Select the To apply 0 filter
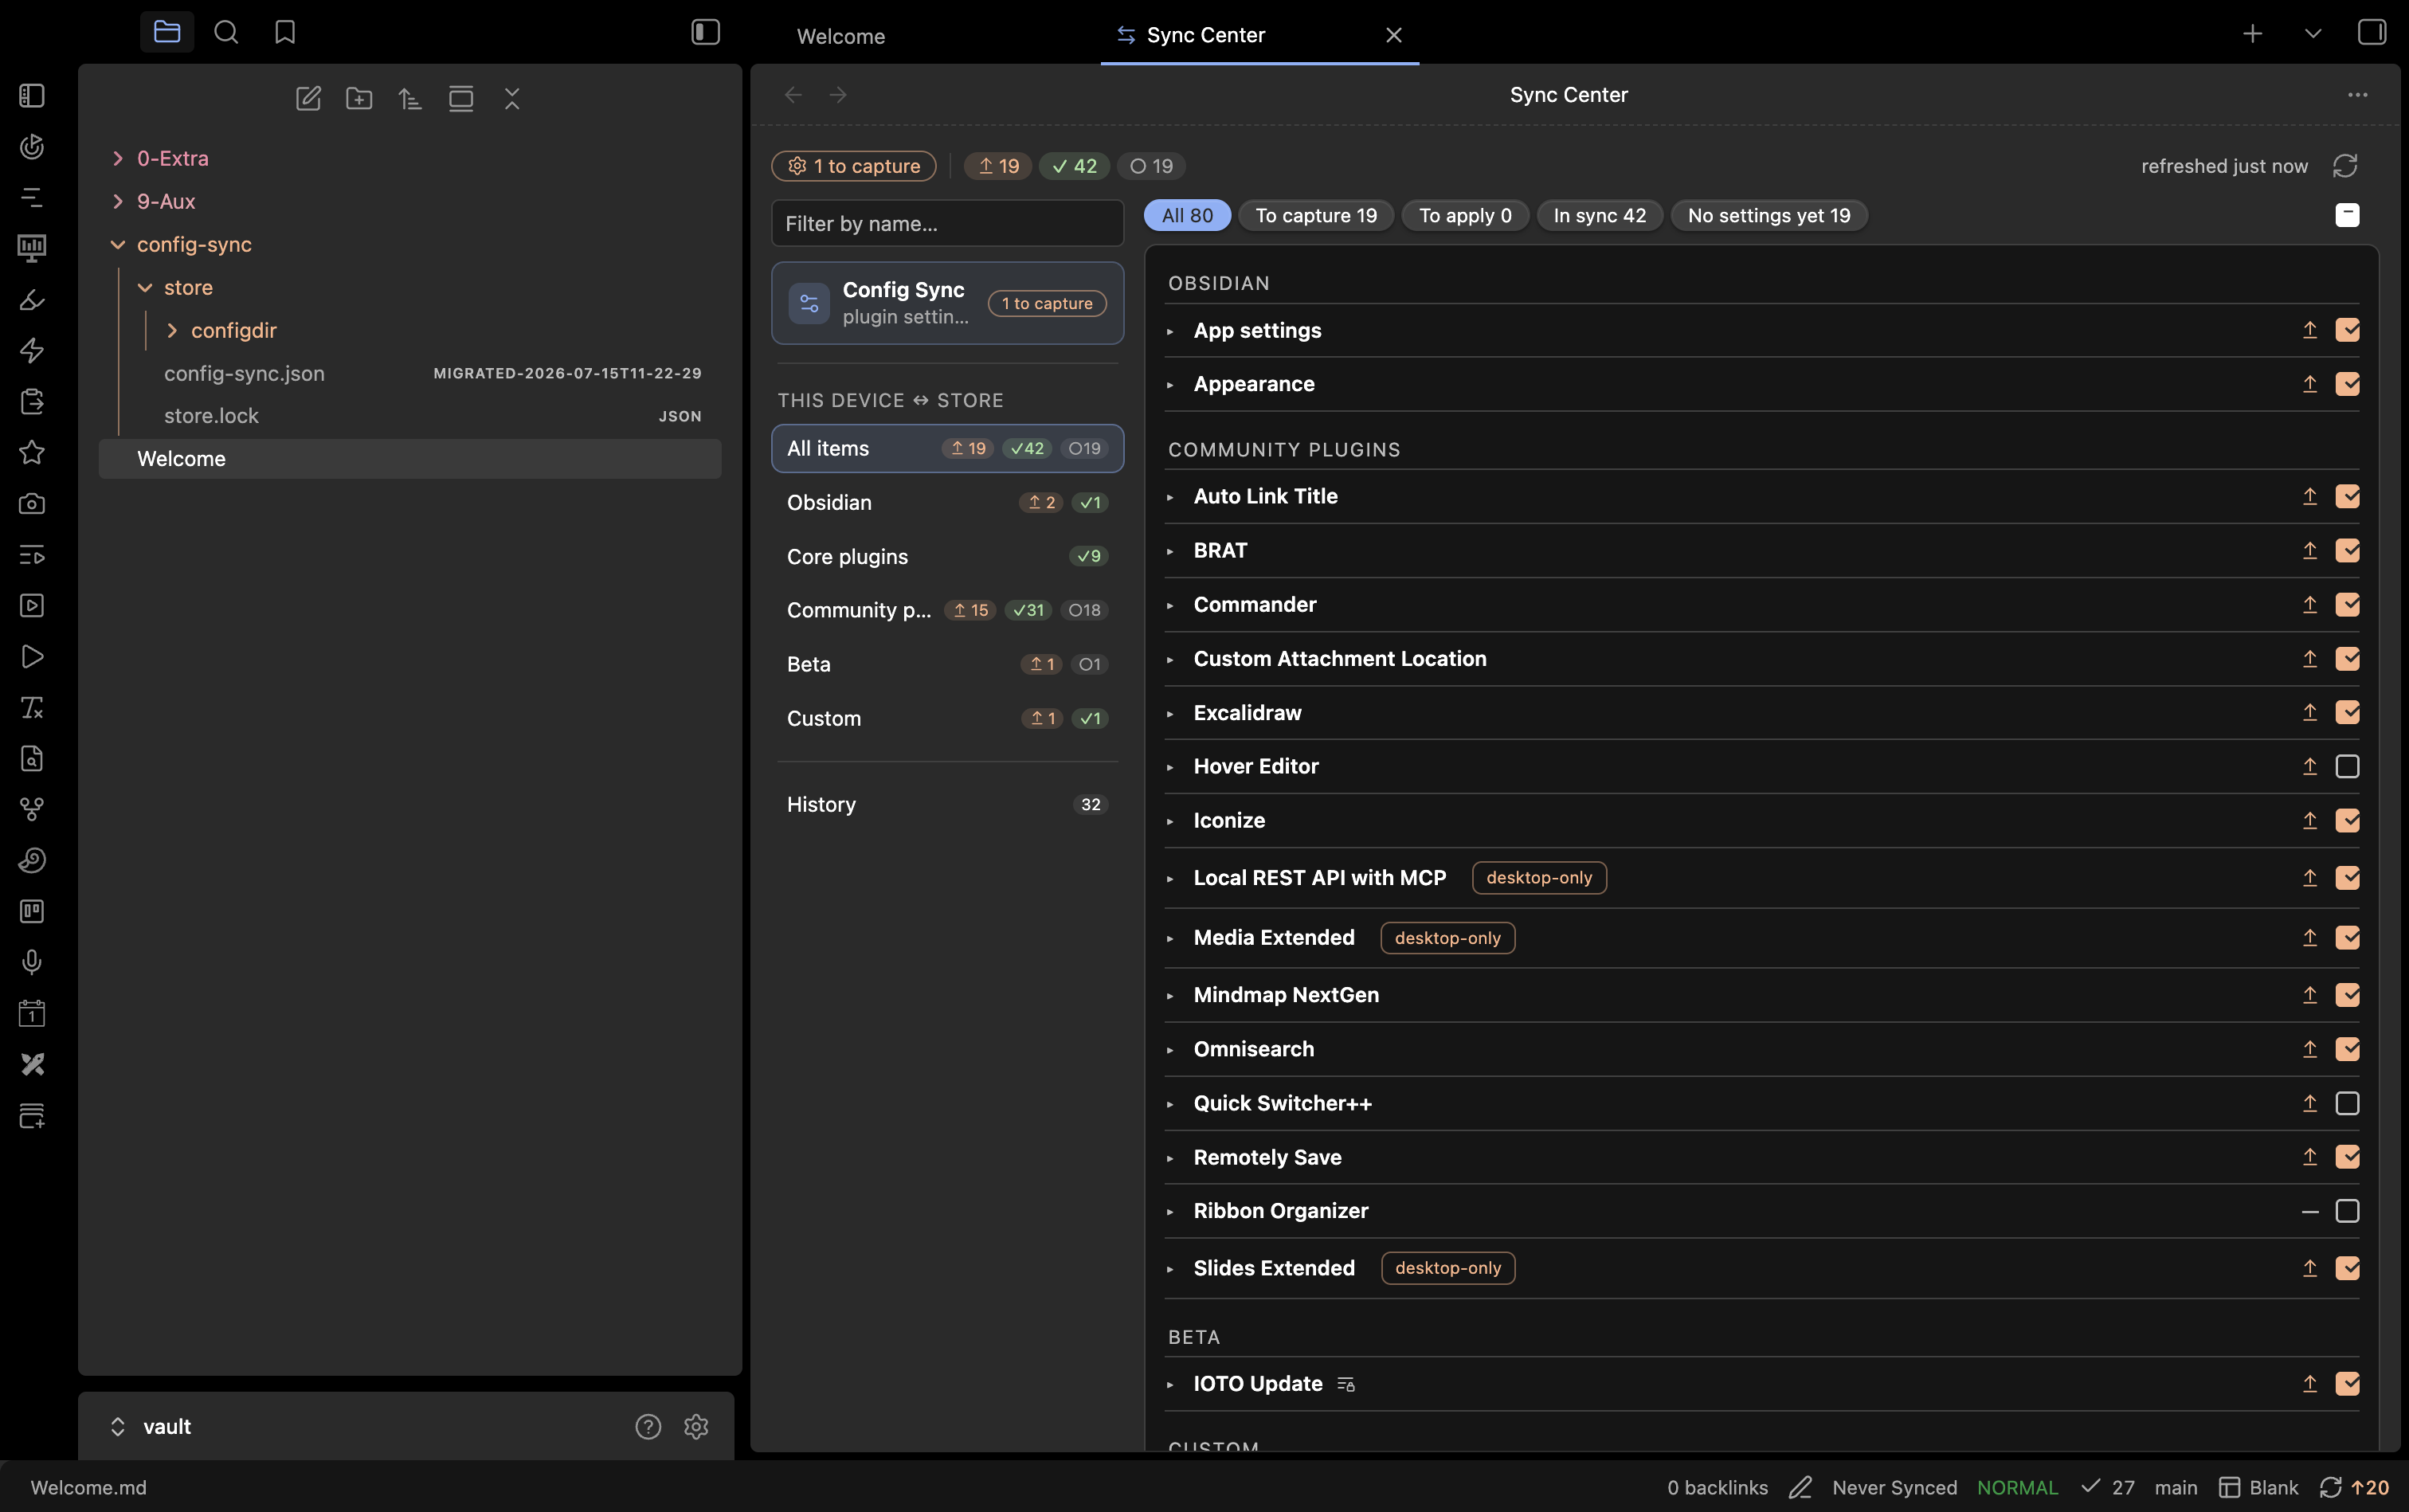 pyautogui.click(x=1465, y=215)
